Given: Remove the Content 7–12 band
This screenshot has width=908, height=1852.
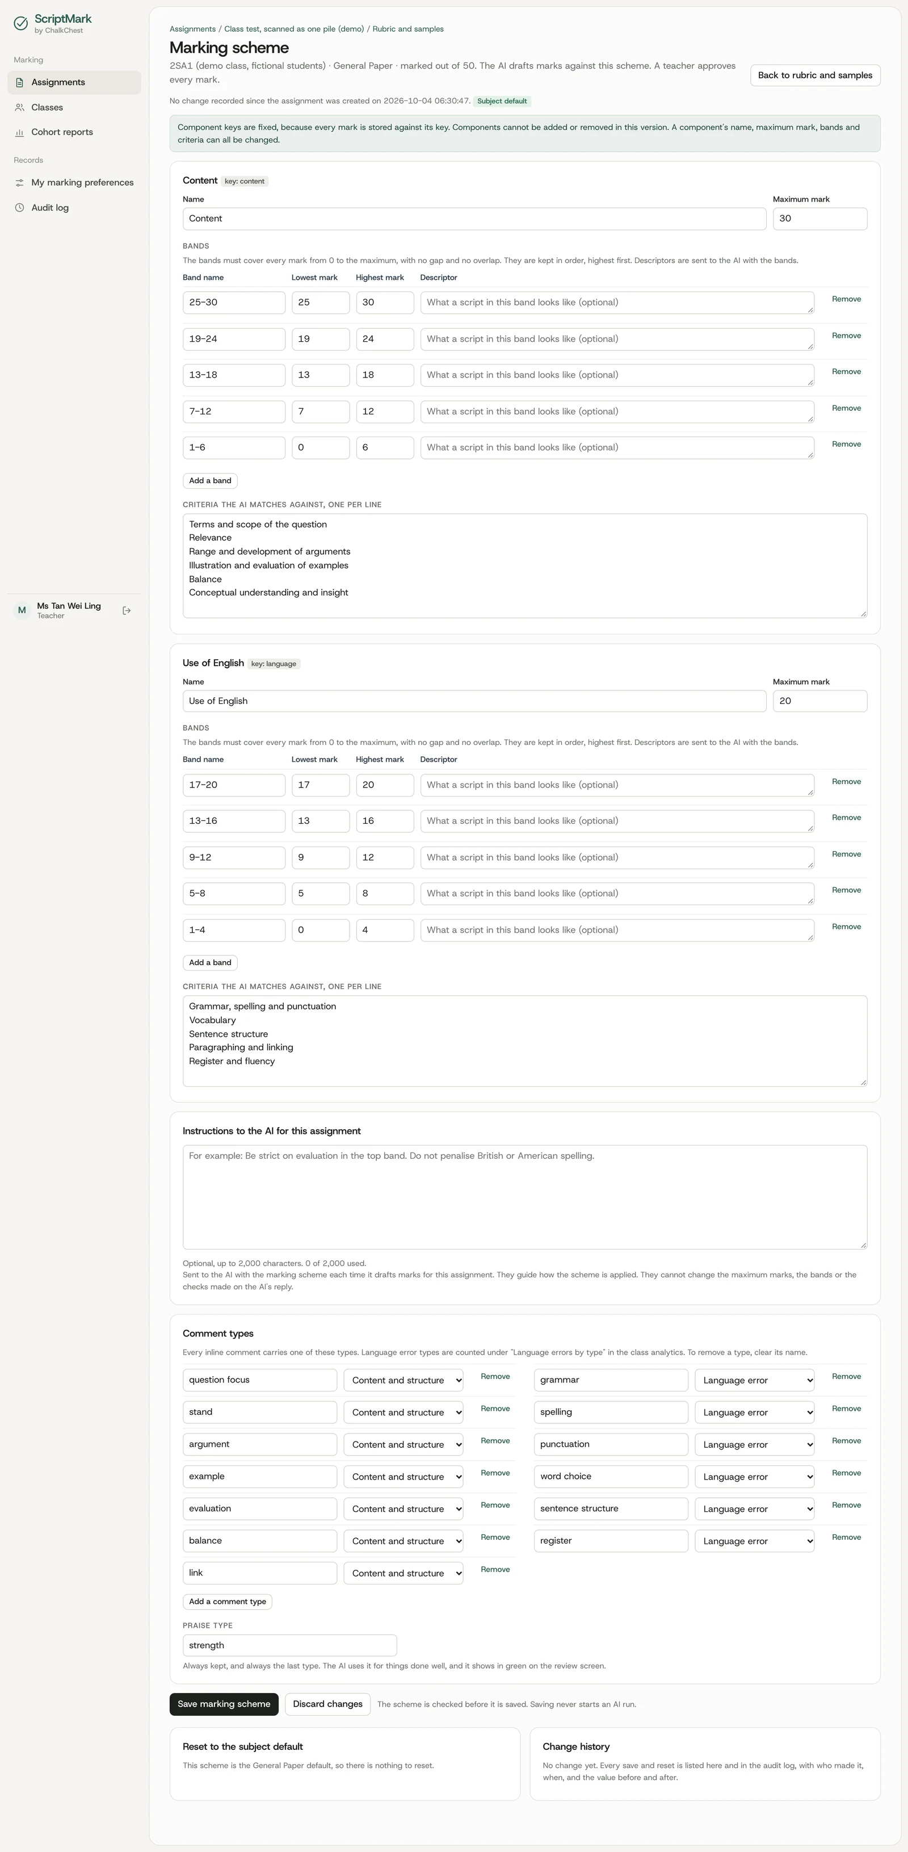Looking at the screenshot, I should coord(846,408).
